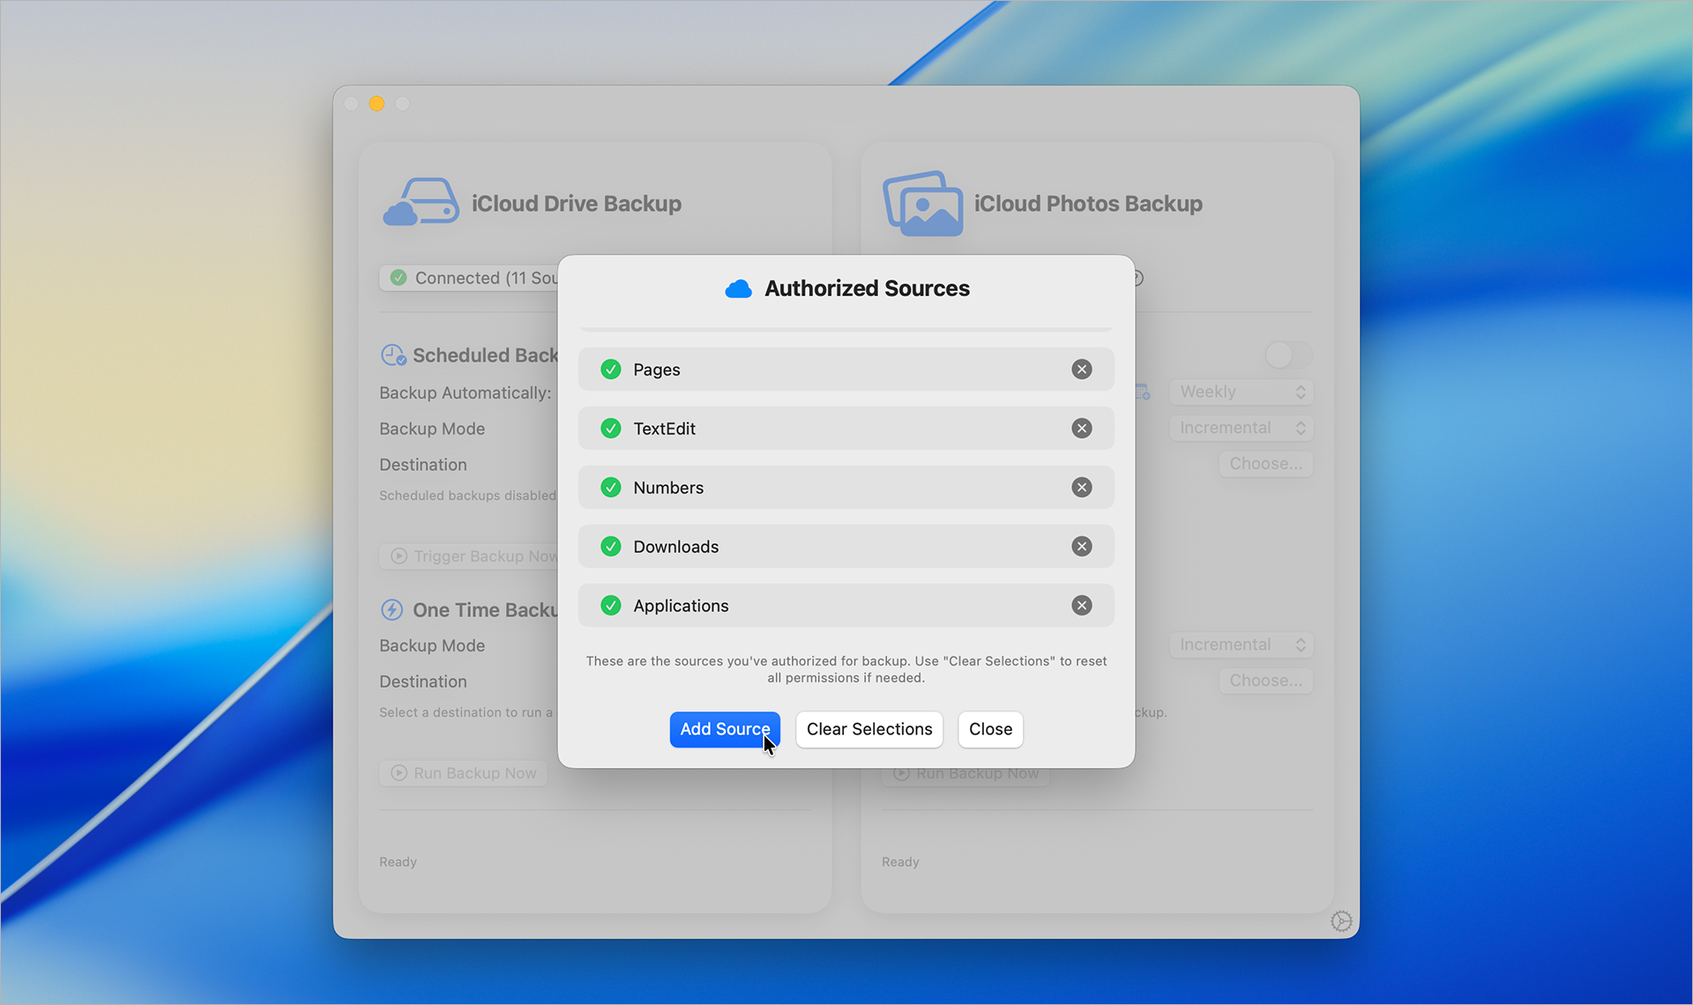Click the iCloud Drive Backup drive icon

[421, 202]
